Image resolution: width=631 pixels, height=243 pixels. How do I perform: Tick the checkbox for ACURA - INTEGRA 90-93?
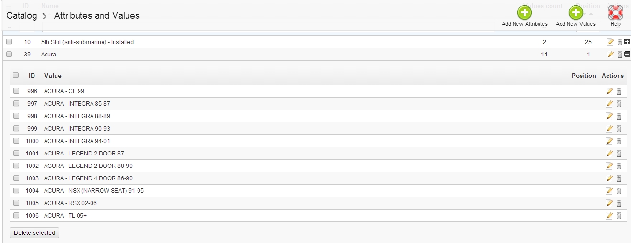pyautogui.click(x=16, y=128)
